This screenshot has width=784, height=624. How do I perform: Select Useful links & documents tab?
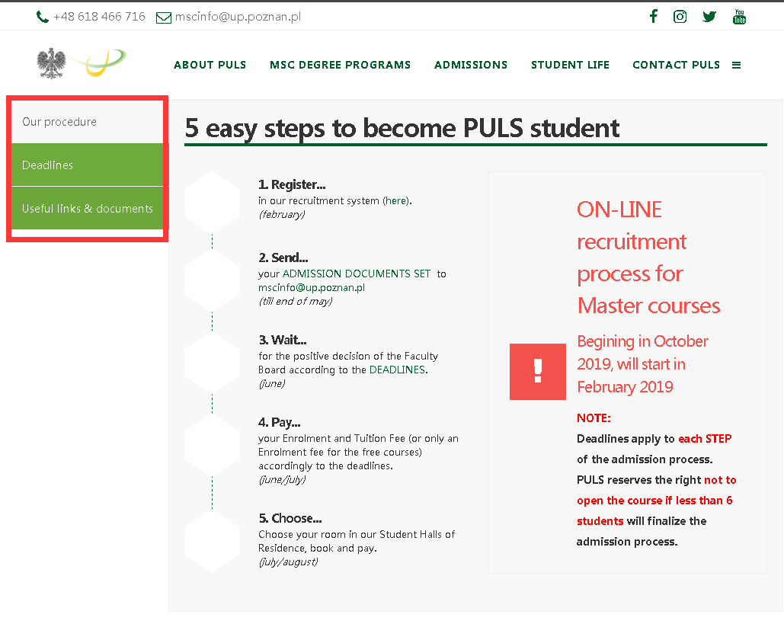point(88,209)
